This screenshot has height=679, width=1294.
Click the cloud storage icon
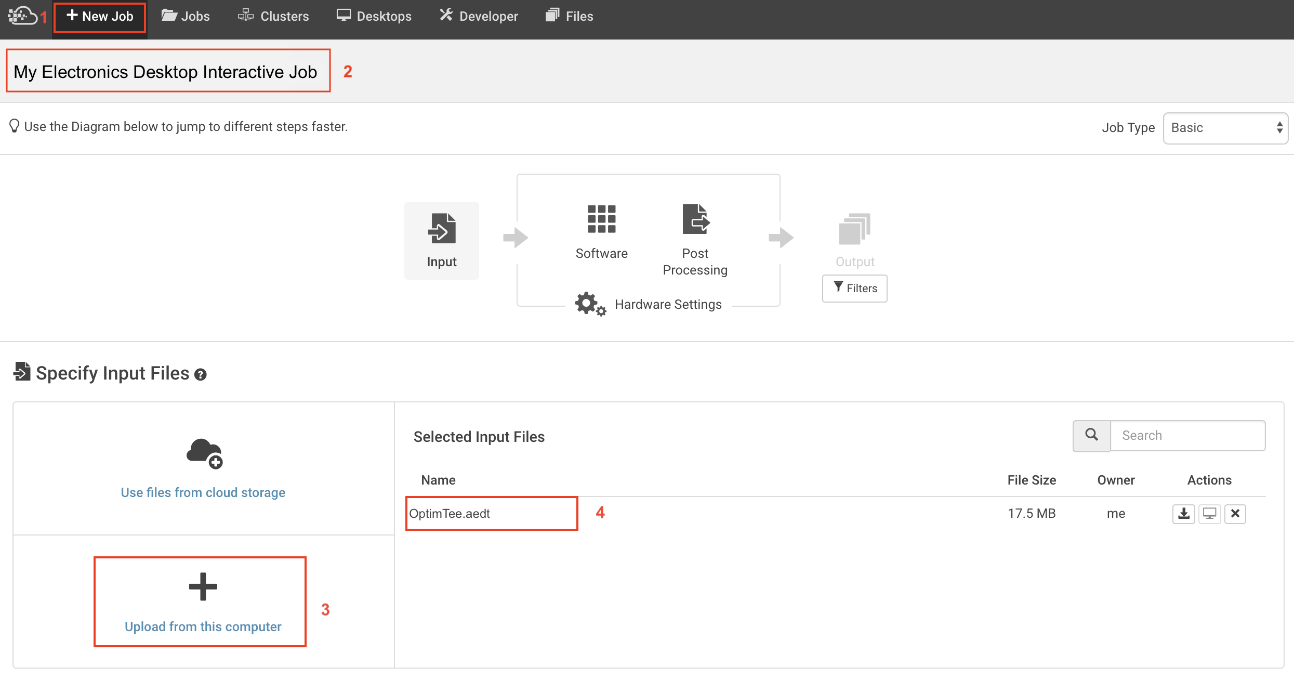(x=204, y=453)
